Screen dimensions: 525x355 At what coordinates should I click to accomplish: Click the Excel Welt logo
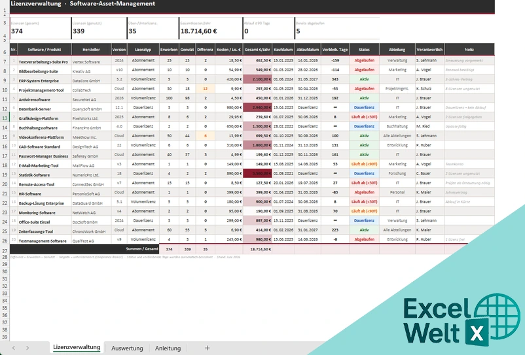click(x=462, y=319)
